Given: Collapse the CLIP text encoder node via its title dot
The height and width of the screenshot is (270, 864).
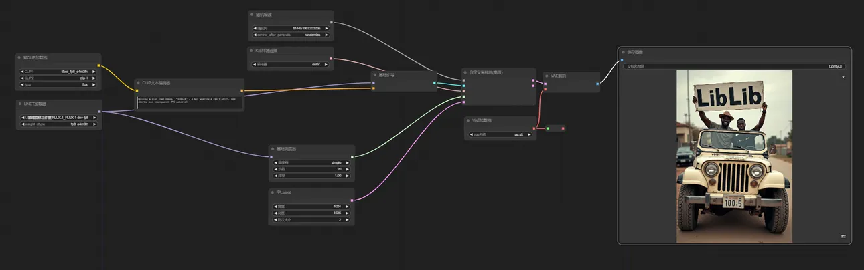Looking at the screenshot, I should [x=139, y=83].
